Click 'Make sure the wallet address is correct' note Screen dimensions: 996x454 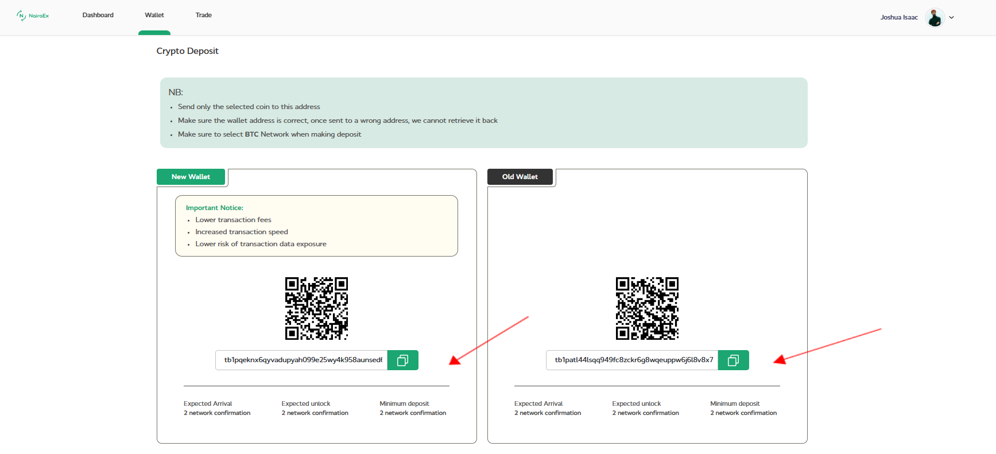coord(338,121)
